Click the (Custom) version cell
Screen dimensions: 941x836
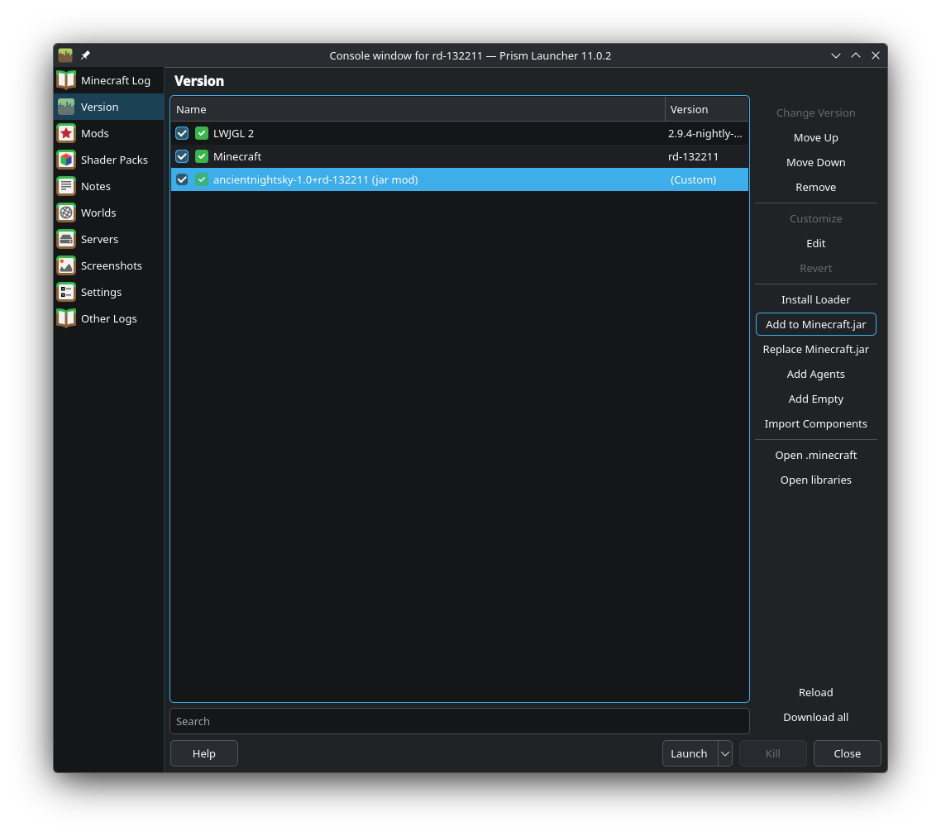click(693, 179)
